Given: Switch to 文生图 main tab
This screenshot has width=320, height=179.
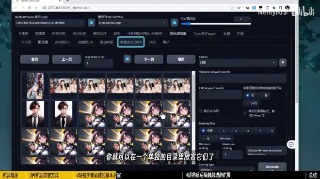Looking at the screenshot, I should pos(23,33).
